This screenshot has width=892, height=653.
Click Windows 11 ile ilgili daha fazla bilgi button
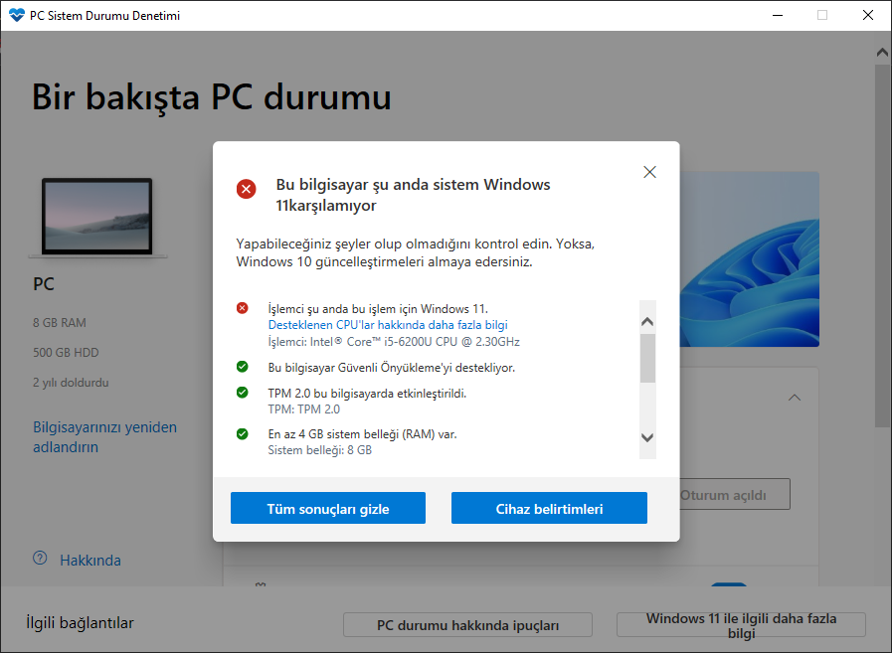pos(741,625)
